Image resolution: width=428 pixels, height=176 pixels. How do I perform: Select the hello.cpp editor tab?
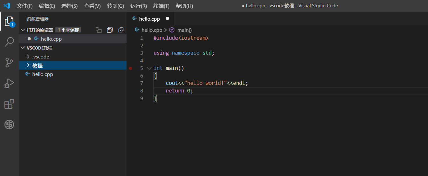(150, 19)
